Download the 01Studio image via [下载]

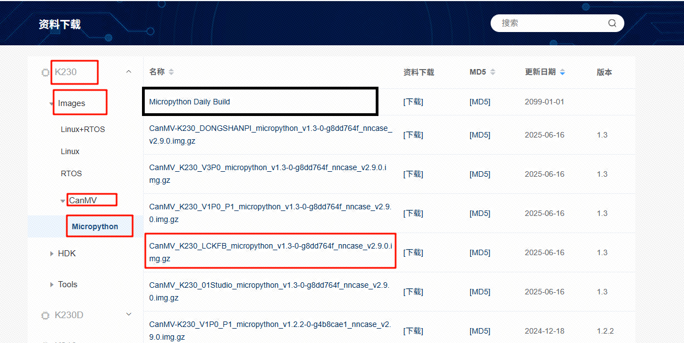[x=413, y=292]
